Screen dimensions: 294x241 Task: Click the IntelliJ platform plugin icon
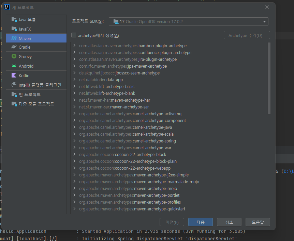click(x=14, y=85)
